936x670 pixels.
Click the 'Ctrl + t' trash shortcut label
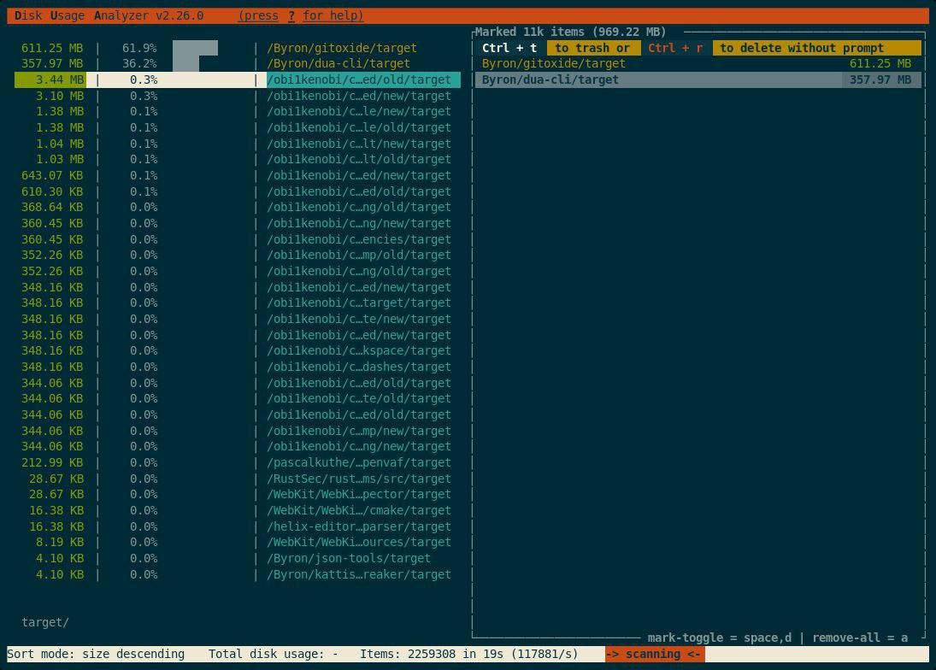pos(509,48)
